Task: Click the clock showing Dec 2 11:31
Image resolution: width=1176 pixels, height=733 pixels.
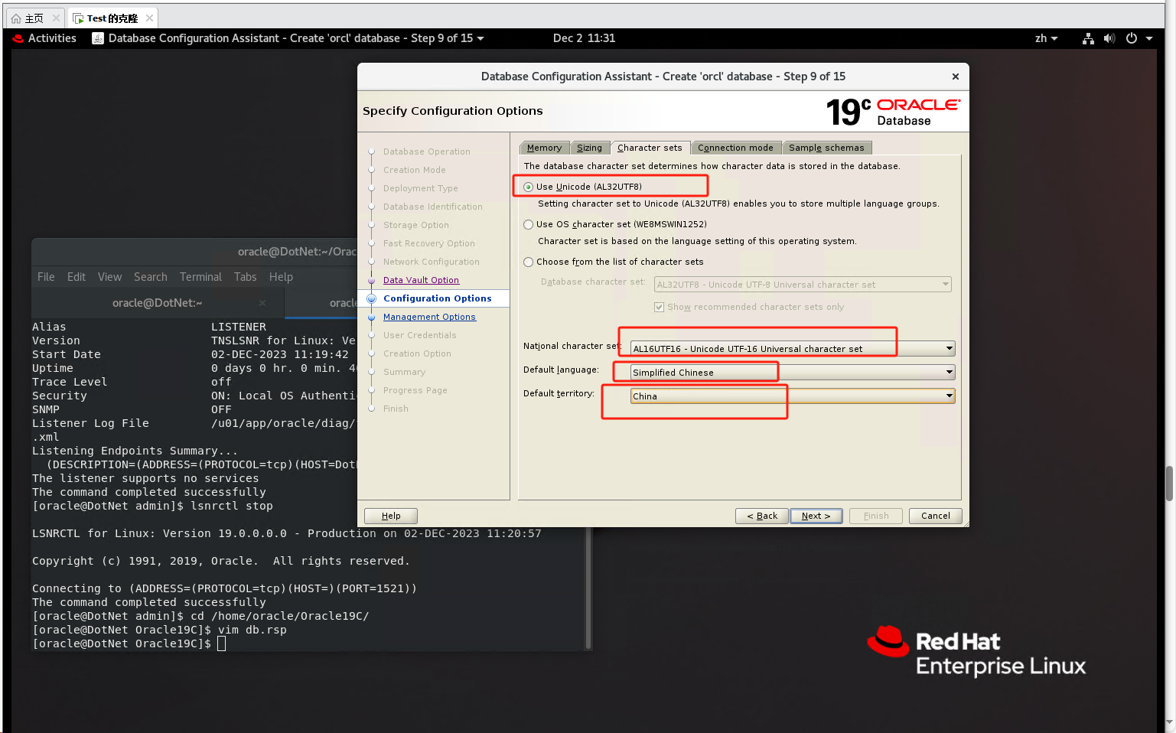Action: click(584, 38)
